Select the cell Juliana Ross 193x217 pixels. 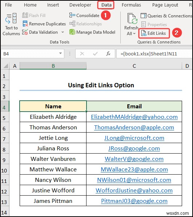coord(53,149)
